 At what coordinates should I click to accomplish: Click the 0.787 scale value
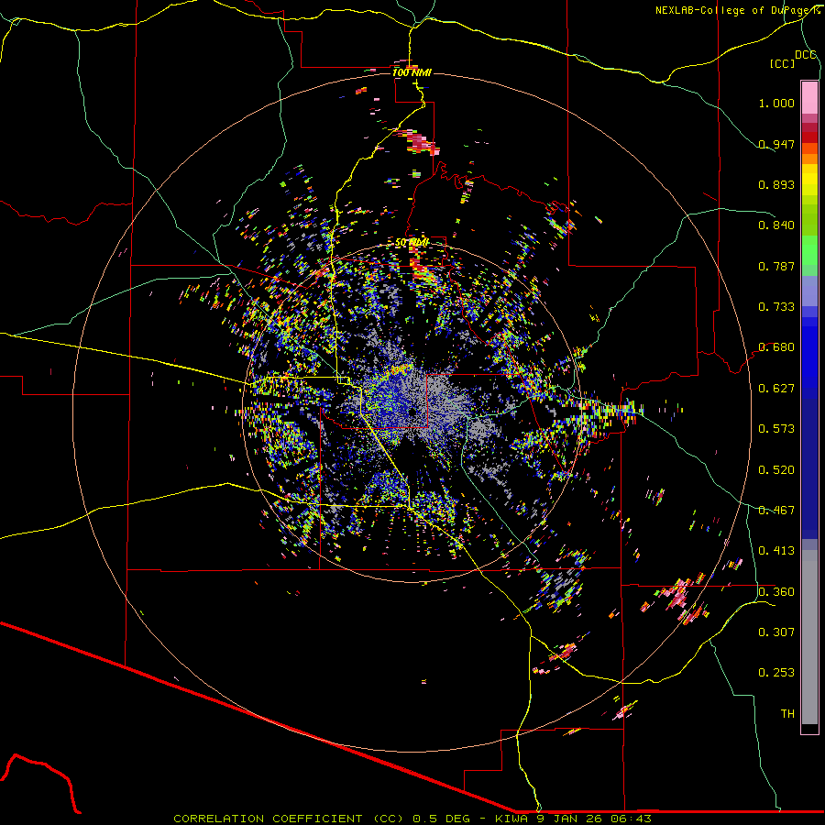776,266
